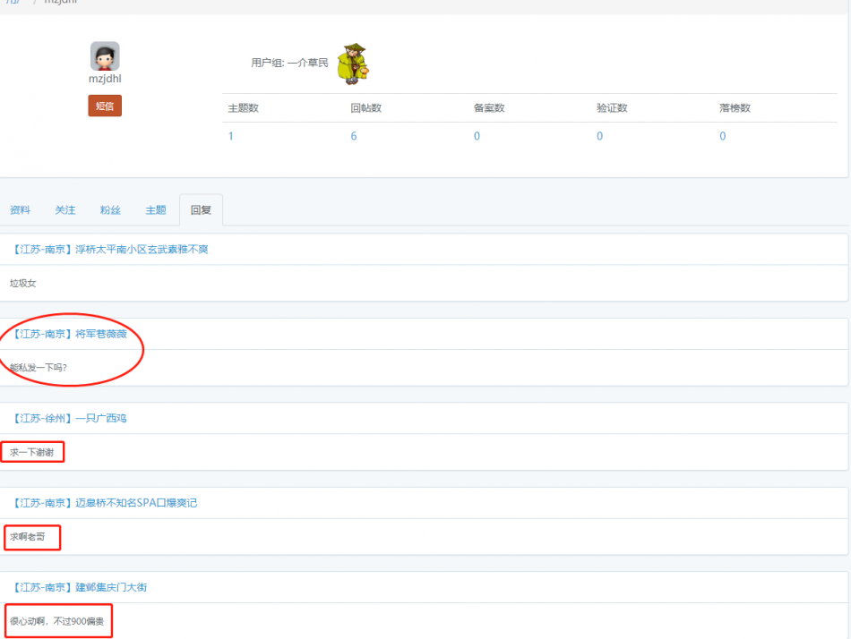Viewport: 851px width, 639px height.
Task: Click the 用户 breadcrumb link at top
Action: [x=13, y=2]
